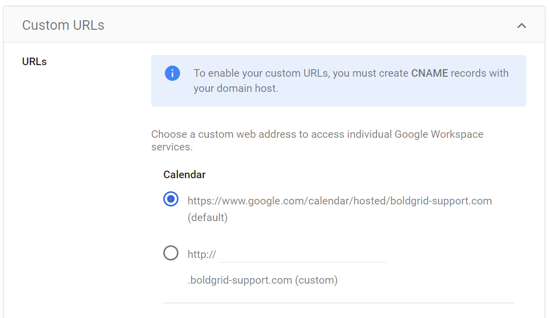Collapse the Custom URLs section chevron
The height and width of the screenshot is (318, 549).
coord(522,25)
